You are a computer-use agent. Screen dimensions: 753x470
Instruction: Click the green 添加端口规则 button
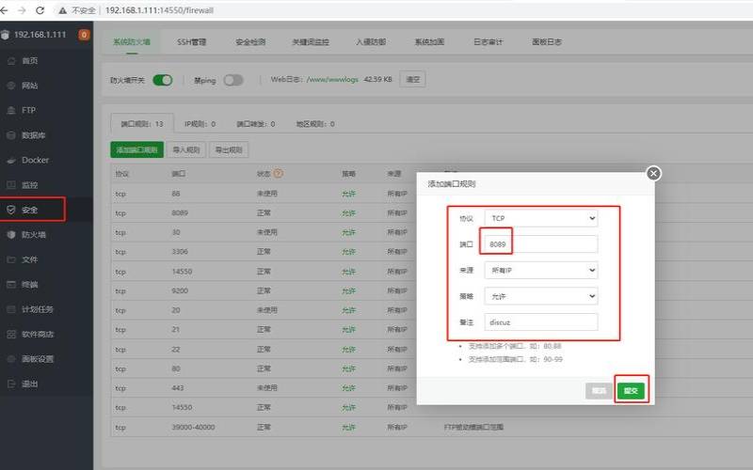click(x=136, y=149)
